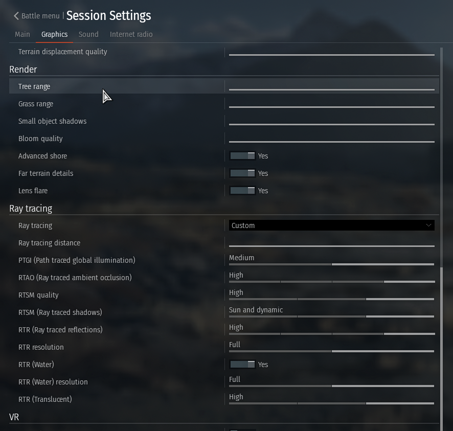This screenshot has width=453, height=431.
Task: Click Terrain displacement quality label
Action: 63,52
